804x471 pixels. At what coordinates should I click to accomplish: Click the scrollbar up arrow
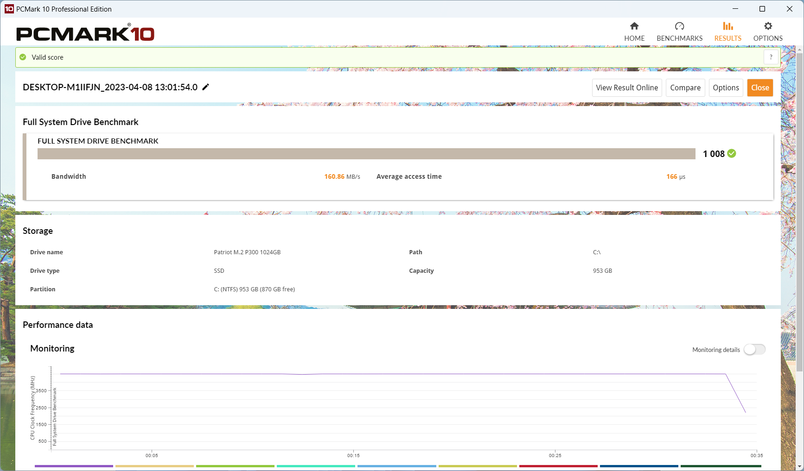(x=799, y=49)
